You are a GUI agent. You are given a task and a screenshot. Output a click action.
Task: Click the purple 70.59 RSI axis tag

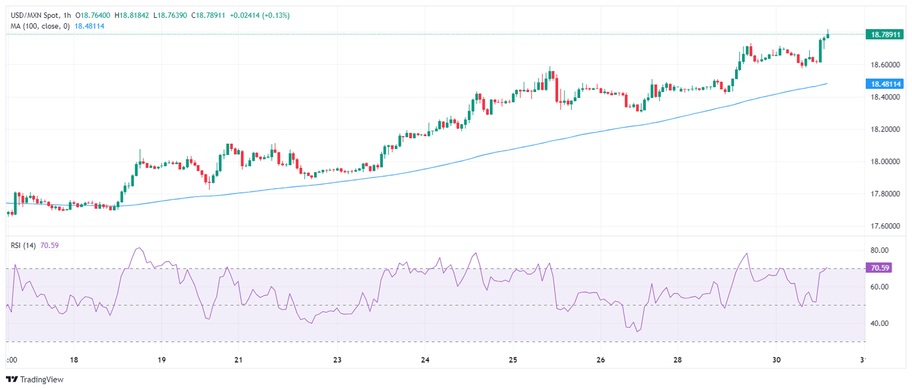tap(879, 268)
